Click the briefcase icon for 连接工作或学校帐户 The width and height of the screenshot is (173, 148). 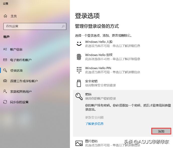tap(5, 81)
